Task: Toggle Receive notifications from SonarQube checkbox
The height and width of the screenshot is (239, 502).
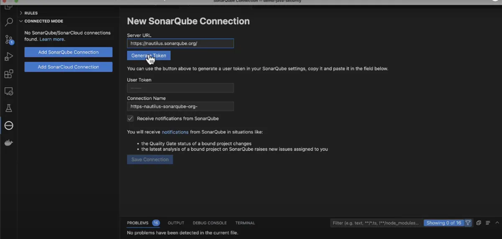Action: (131, 118)
